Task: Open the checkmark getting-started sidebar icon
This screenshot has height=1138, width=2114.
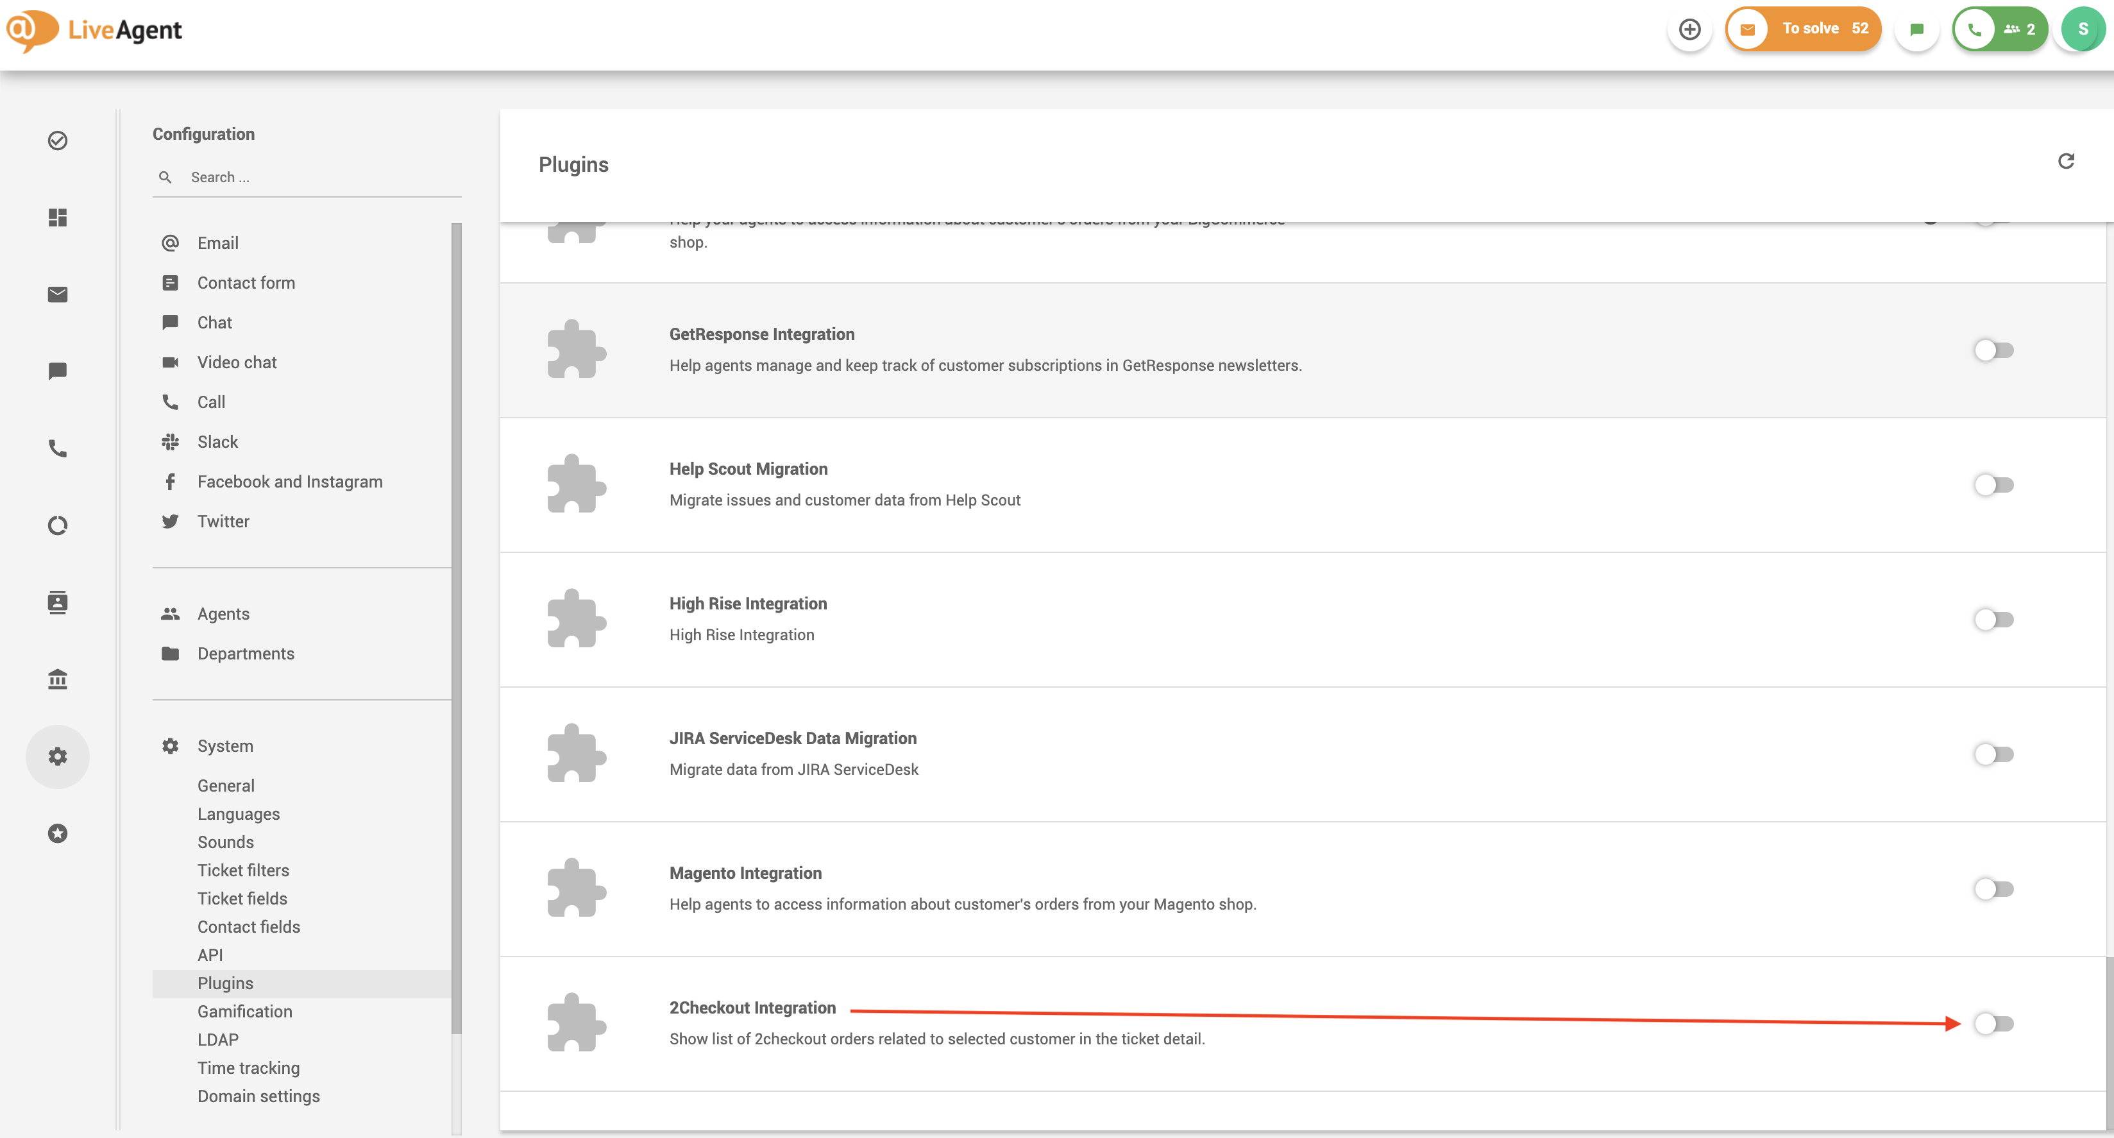Action: click(x=58, y=140)
